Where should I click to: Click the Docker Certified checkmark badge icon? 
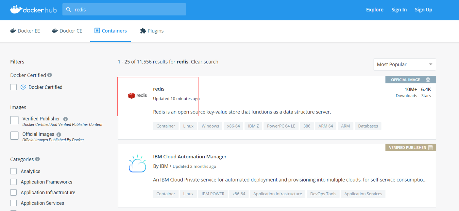pos(23,87)
